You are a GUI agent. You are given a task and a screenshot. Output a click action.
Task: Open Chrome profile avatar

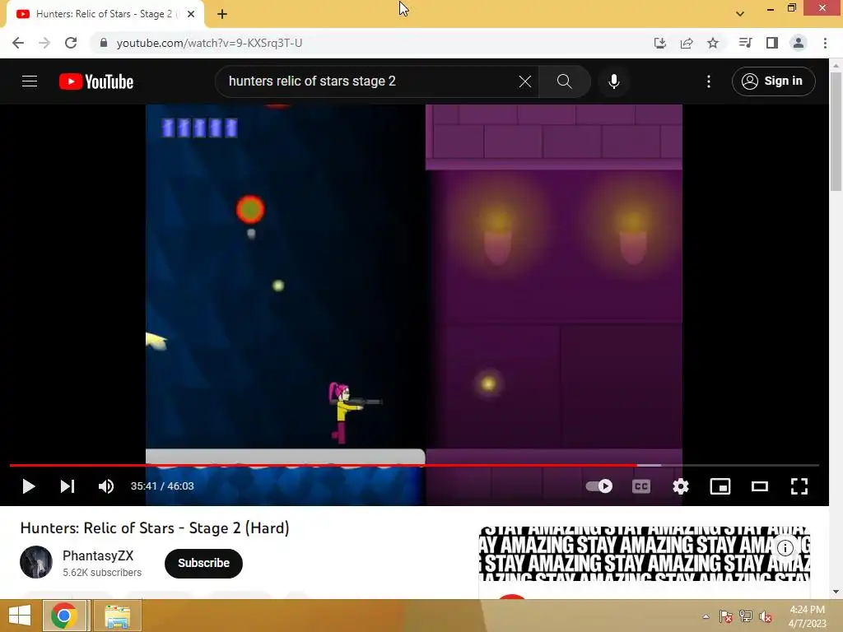pyautogui.click(x=799, y=43)
